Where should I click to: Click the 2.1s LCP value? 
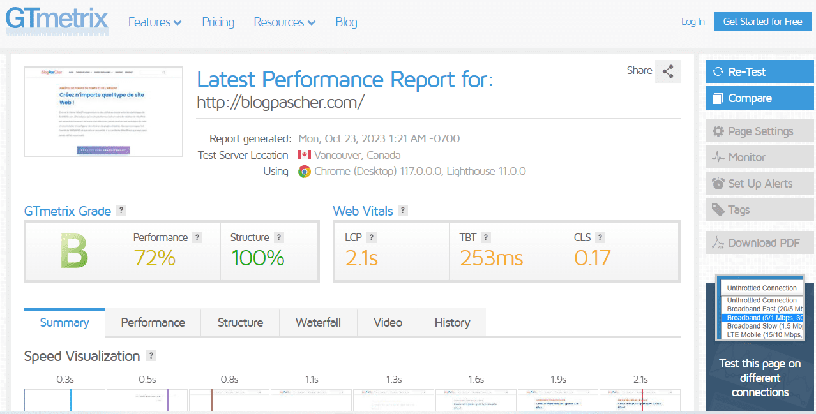(361, 258)
